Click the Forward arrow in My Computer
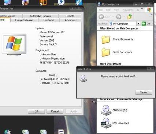 [x=119, y=17]
